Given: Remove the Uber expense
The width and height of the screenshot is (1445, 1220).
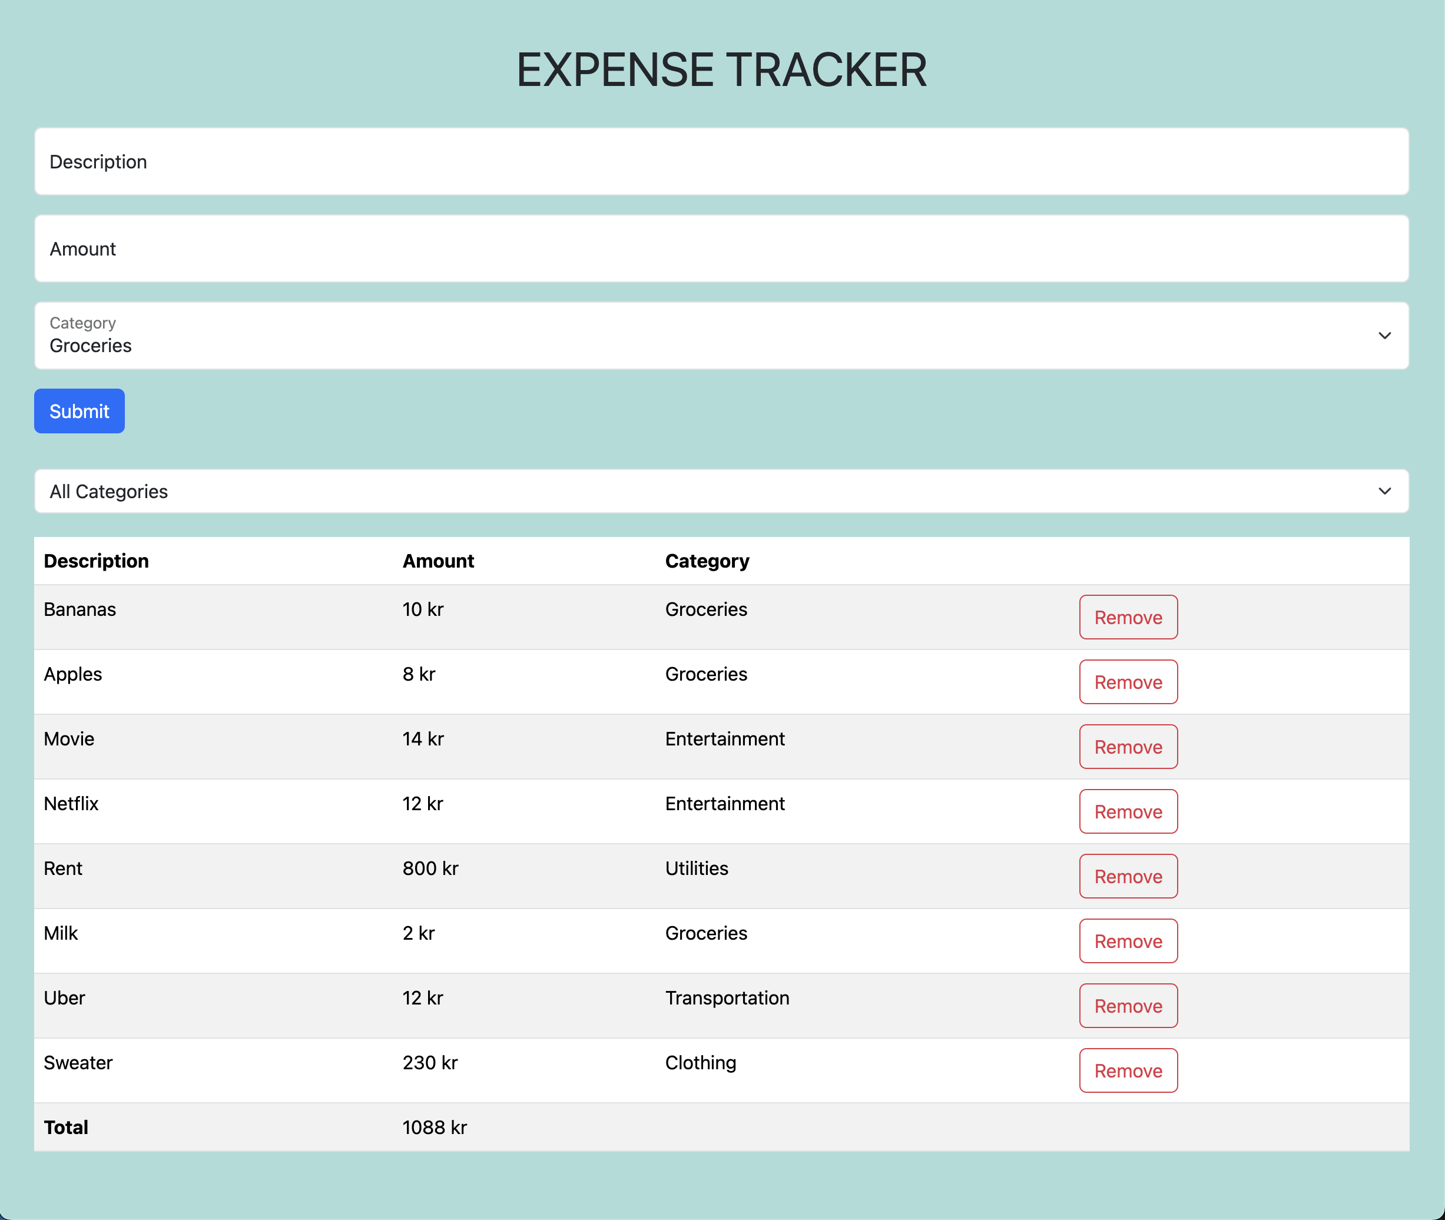Looking at the screenshot, I should tap(1128, 1006).
